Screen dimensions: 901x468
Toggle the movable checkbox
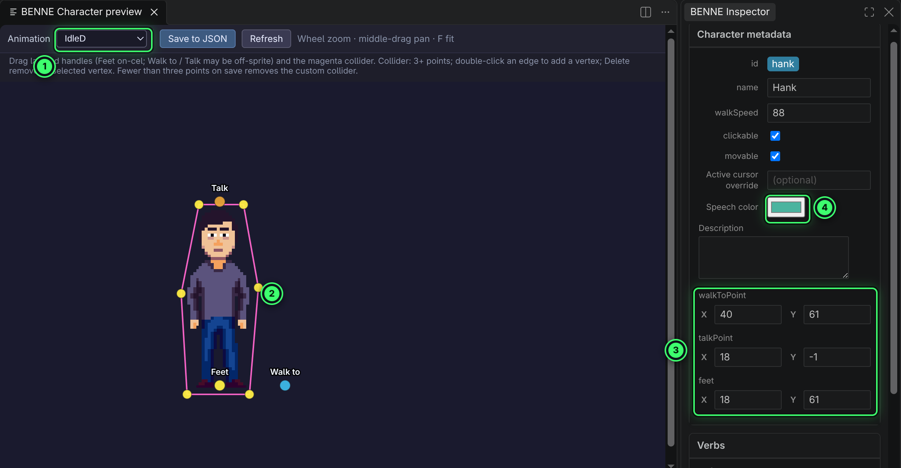[775, 156]
